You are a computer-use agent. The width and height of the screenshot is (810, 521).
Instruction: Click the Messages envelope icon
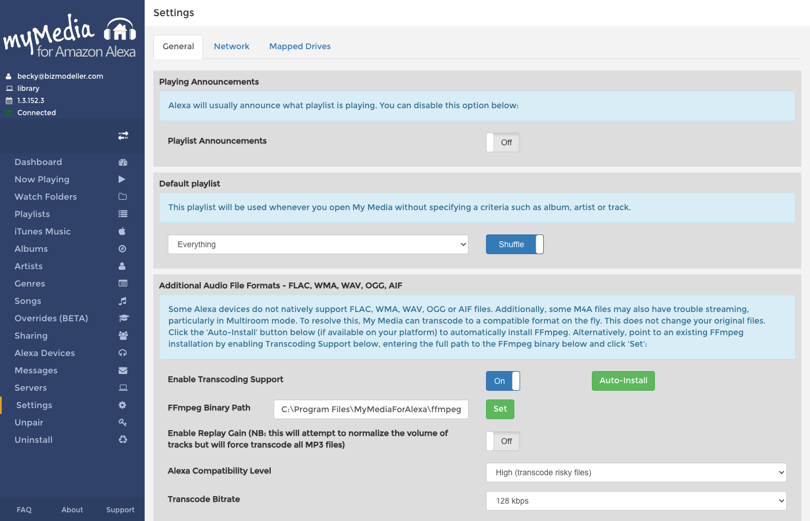(123, 370)
